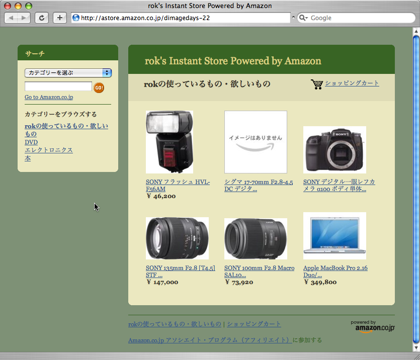This screenshot has height=360, width=420.
Task: Click the store title banner heading
Action: pos(233,61)
